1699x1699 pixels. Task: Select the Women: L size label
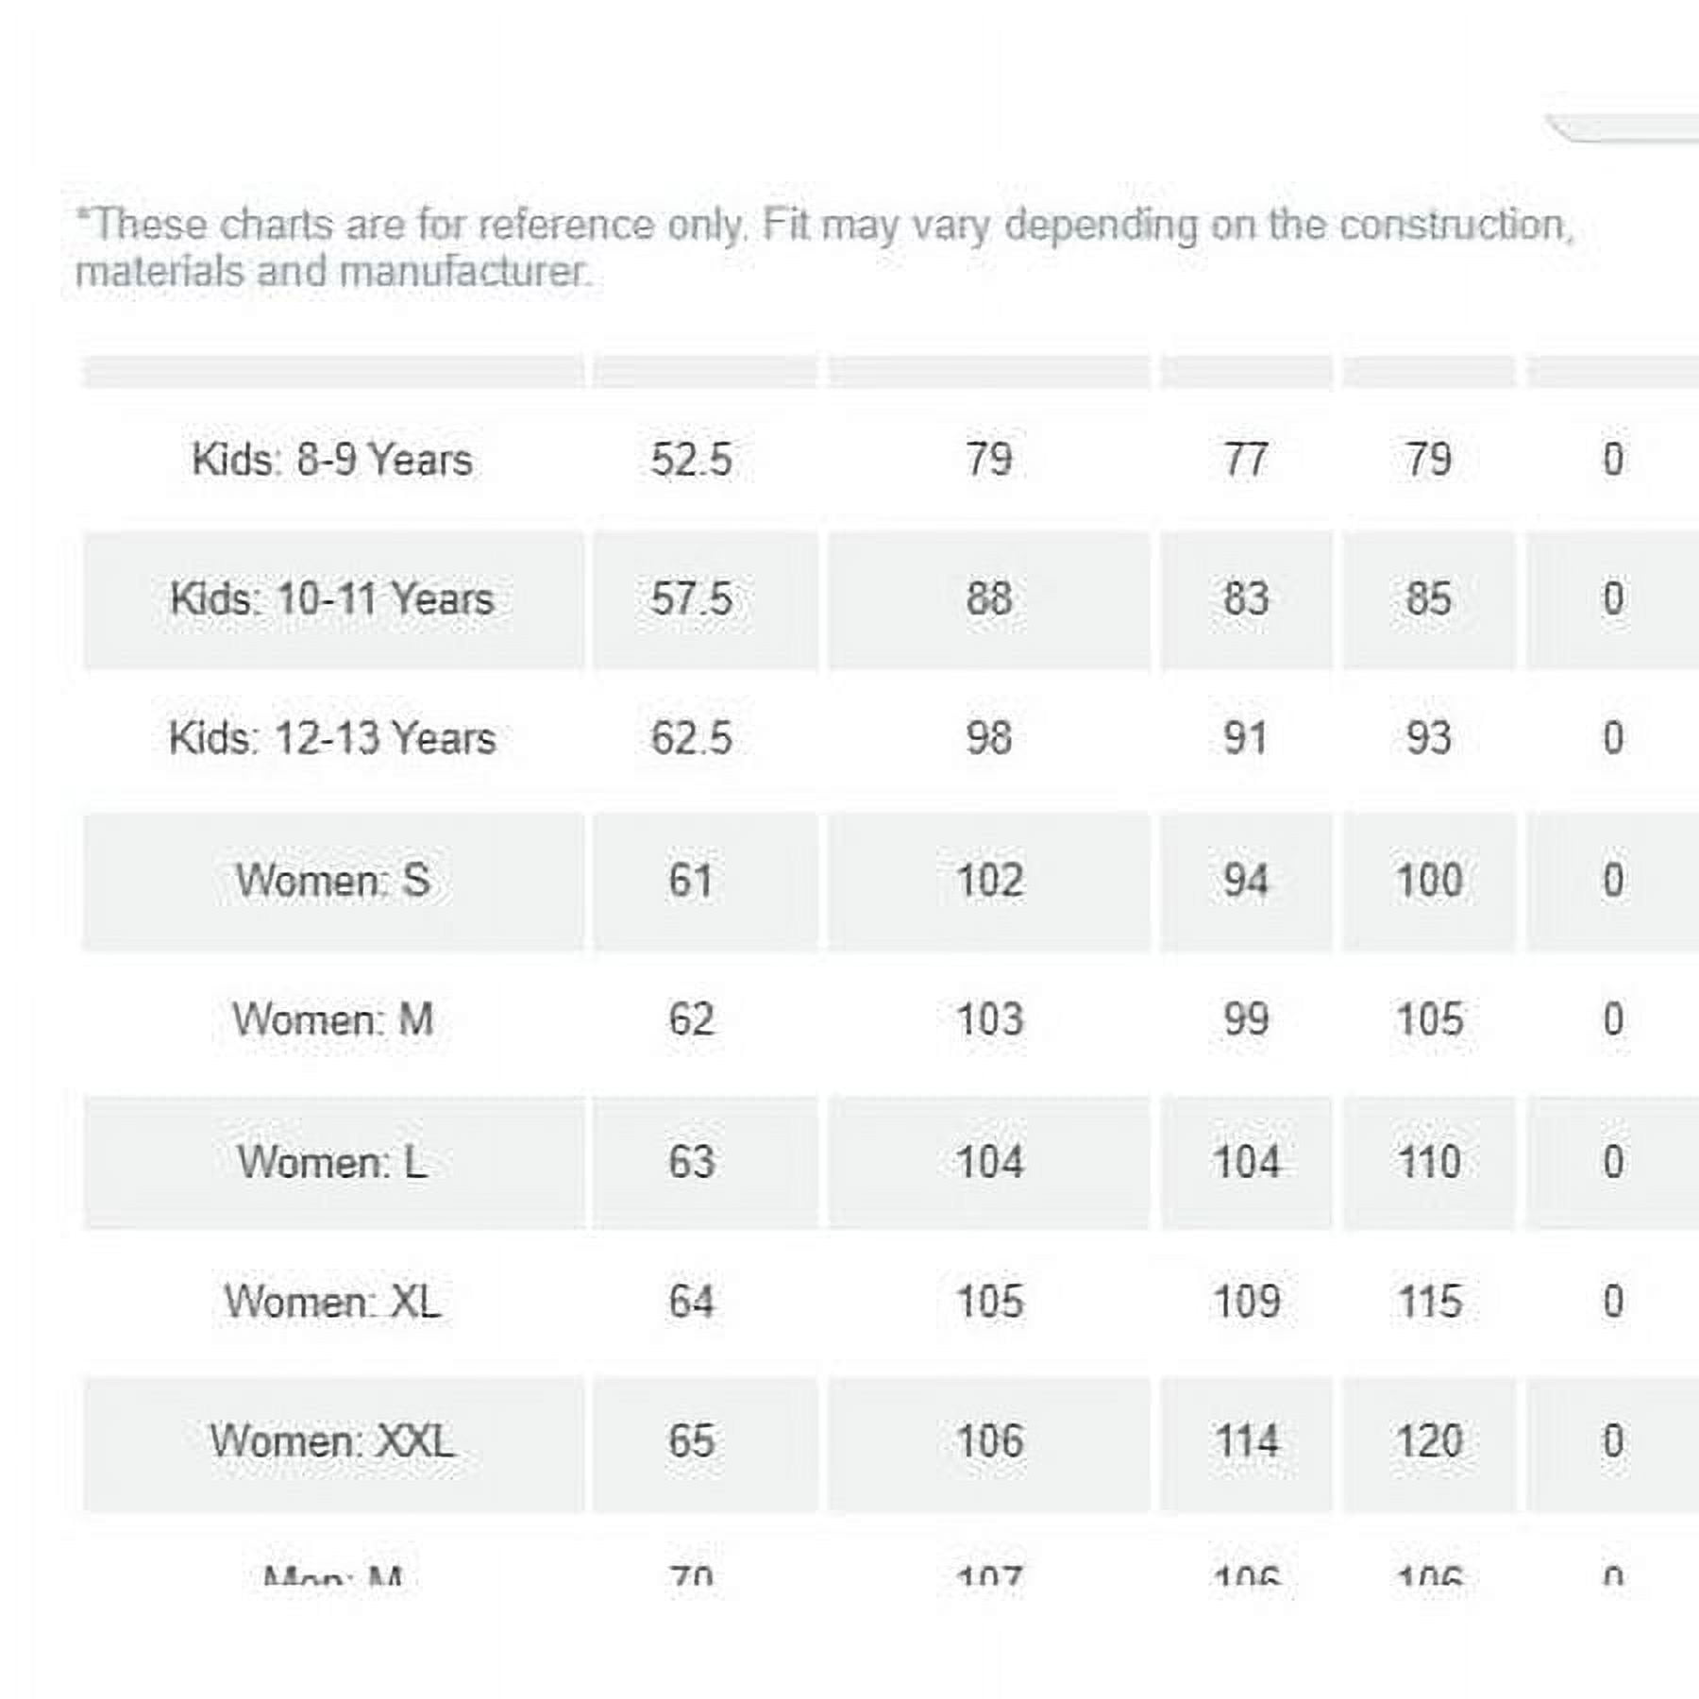click(332, 1161)
